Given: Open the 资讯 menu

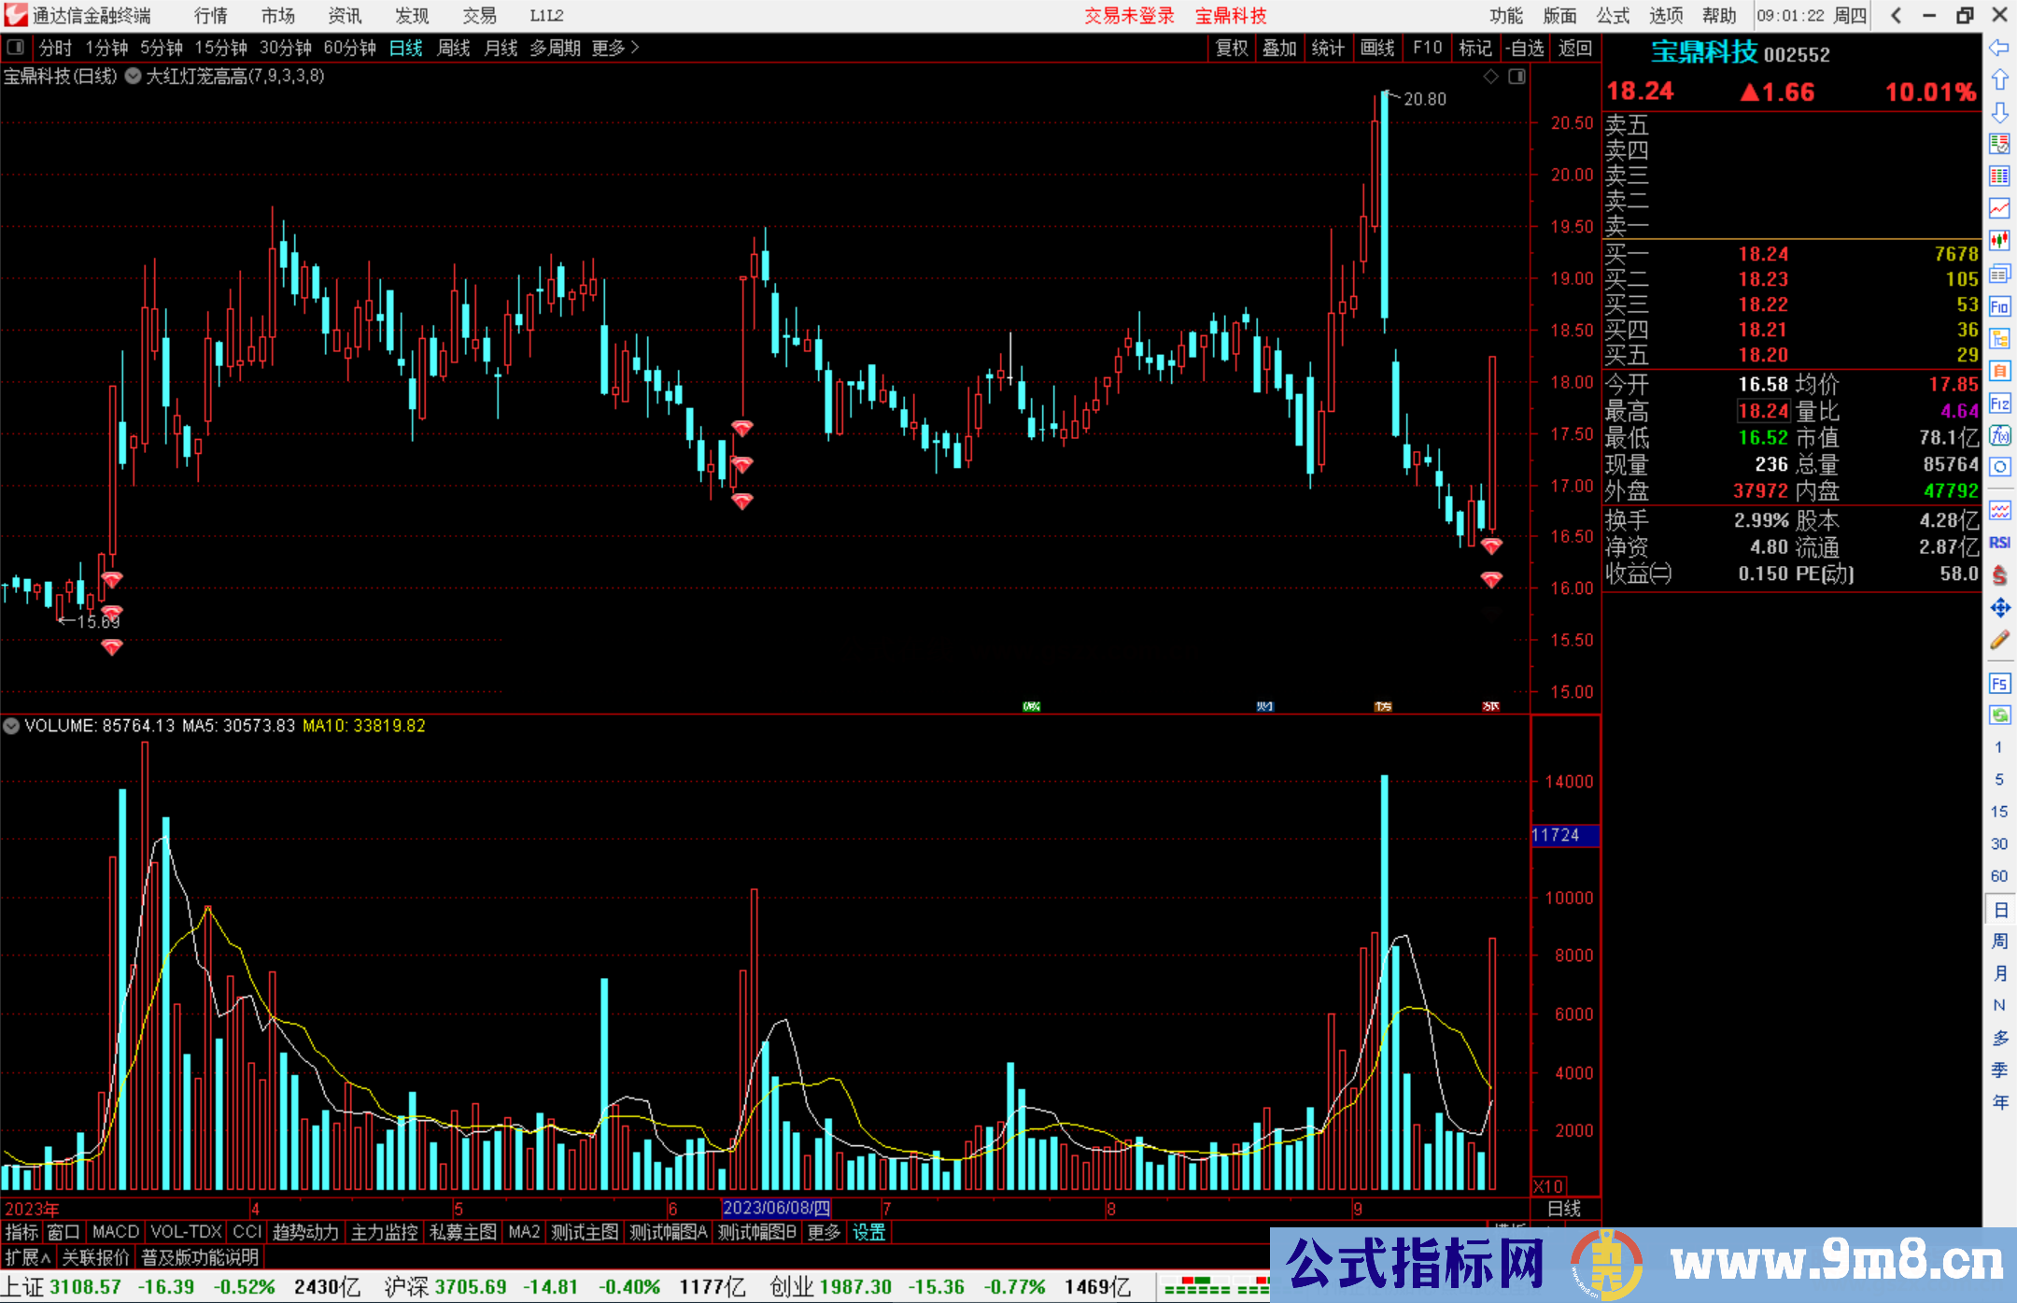Looking at the screenshot, I should click(346, 16).
